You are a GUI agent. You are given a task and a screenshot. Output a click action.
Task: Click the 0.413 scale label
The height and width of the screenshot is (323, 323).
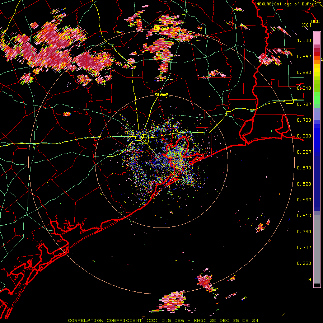pos(304,216)
